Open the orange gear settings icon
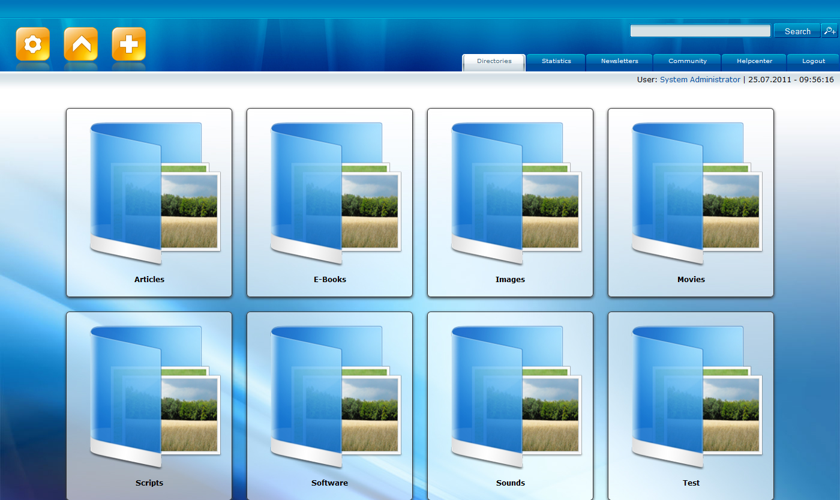840x500 pixels. pos(33,44)
